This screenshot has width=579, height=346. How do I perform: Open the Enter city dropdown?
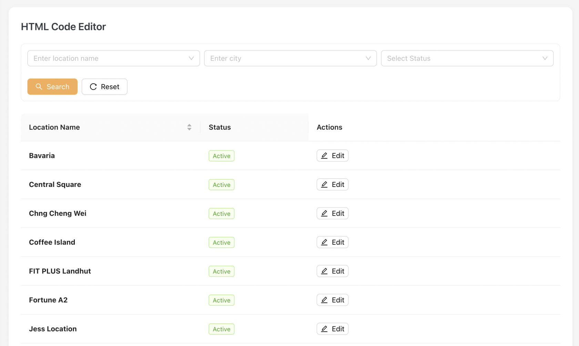291,58
